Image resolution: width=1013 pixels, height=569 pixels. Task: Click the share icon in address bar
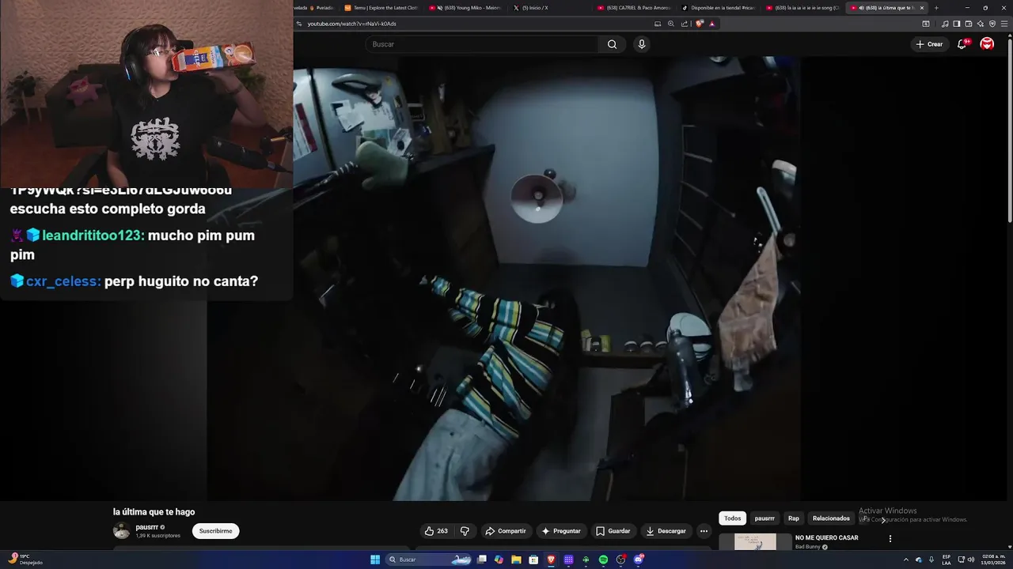click(685, 24)
